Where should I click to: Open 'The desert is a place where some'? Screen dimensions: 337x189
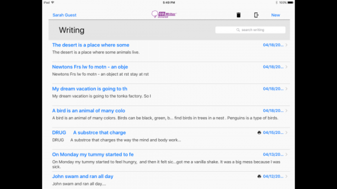(91, 45)
